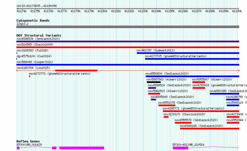Open nsv962797 (Sudmant2013) variant label
Viewport: 247px width, 151px height.
click(x=156, y=50)
